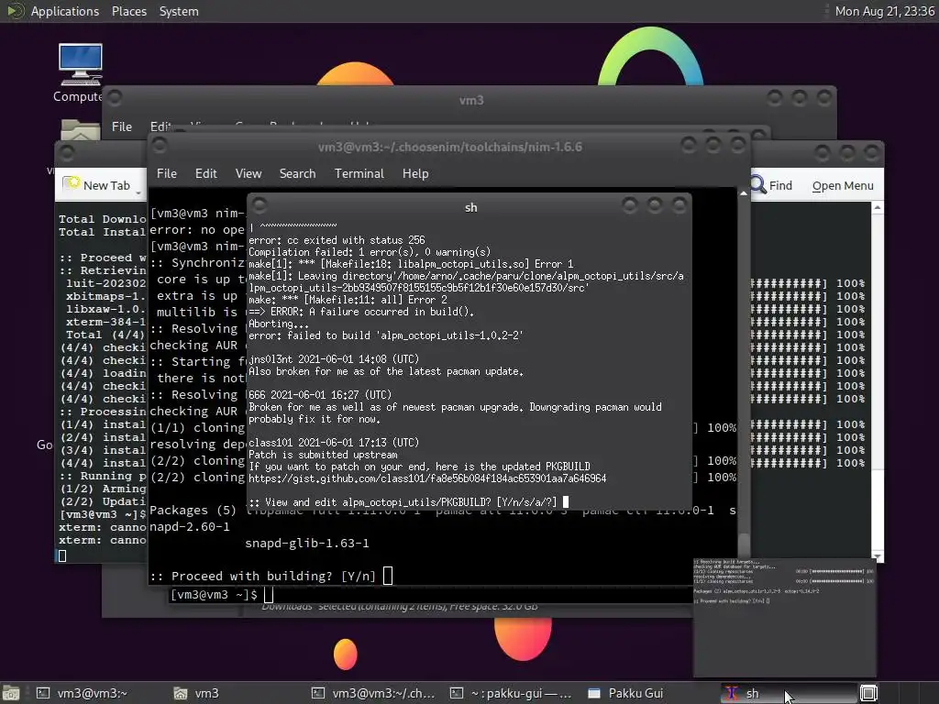Click the scrollbar up arrow in nim terminal
Viewport: 939px width, 704px height.
(x=743, y=193)
